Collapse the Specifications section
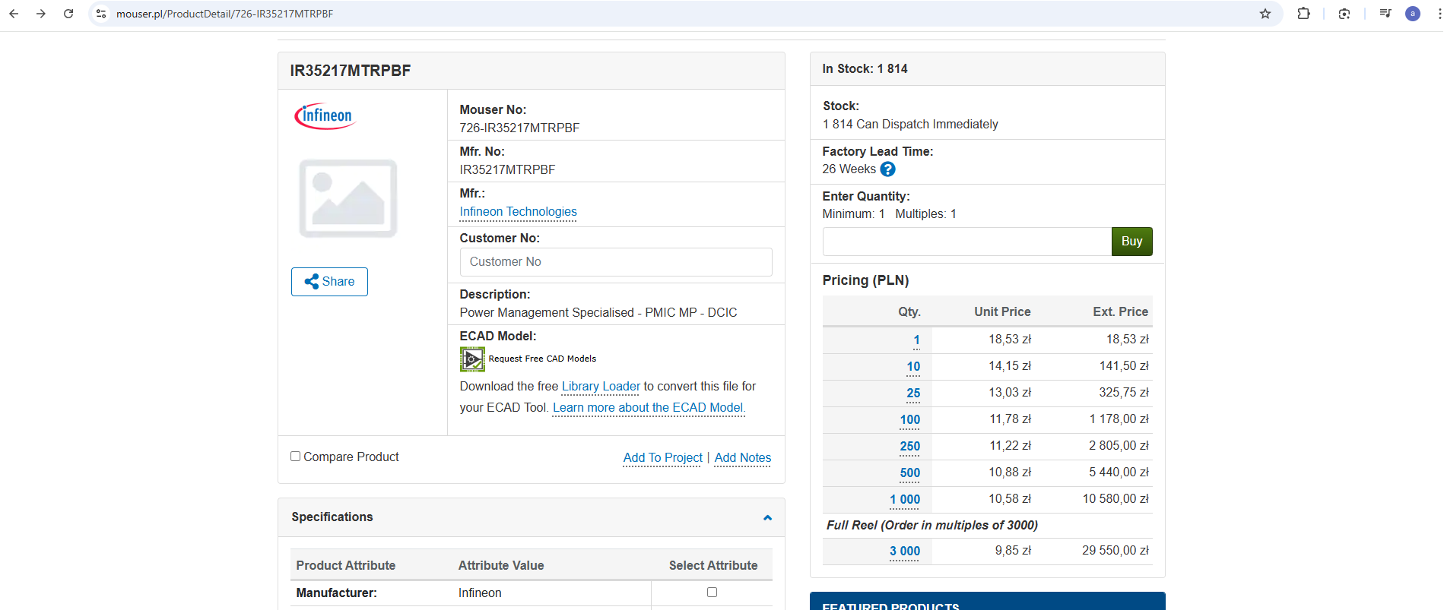 pos(767,517)
